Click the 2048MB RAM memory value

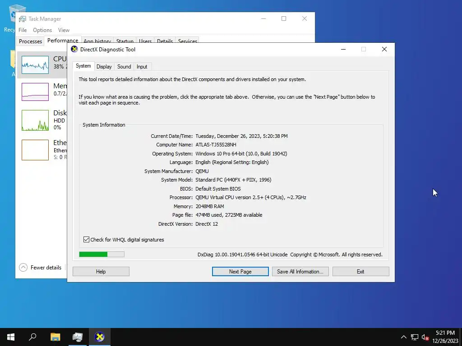(209, 206)
